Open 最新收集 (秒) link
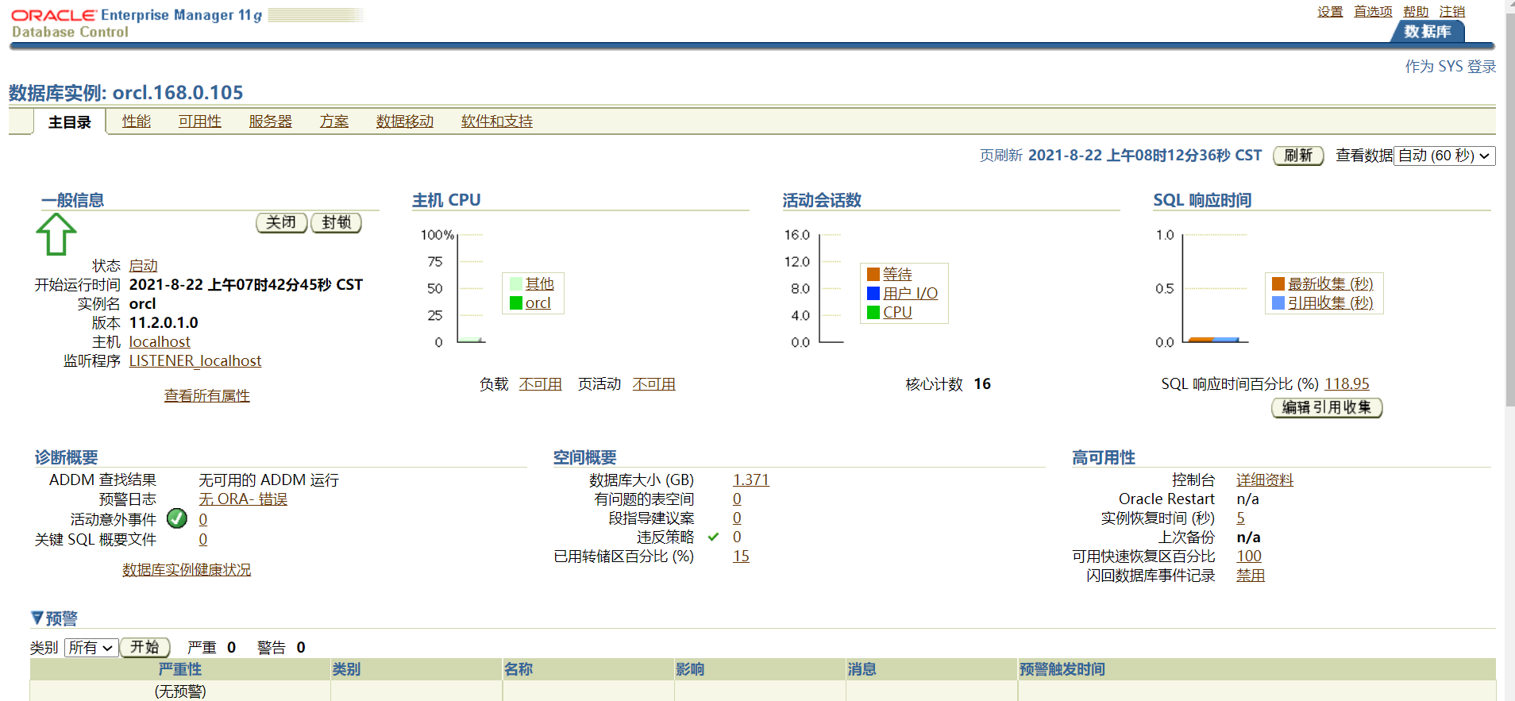The height and width of the screenshot is (701, 1515). point(1331,284)
